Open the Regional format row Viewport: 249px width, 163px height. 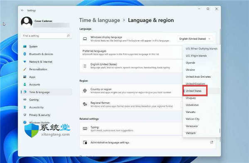point(131,104)
